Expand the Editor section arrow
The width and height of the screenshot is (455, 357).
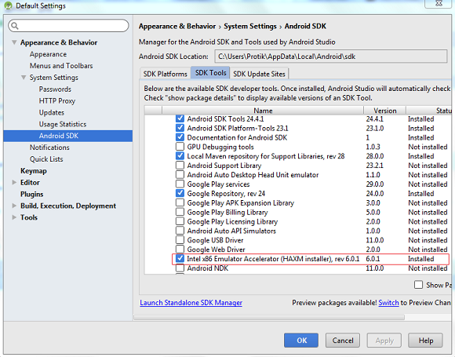[14, 182]
